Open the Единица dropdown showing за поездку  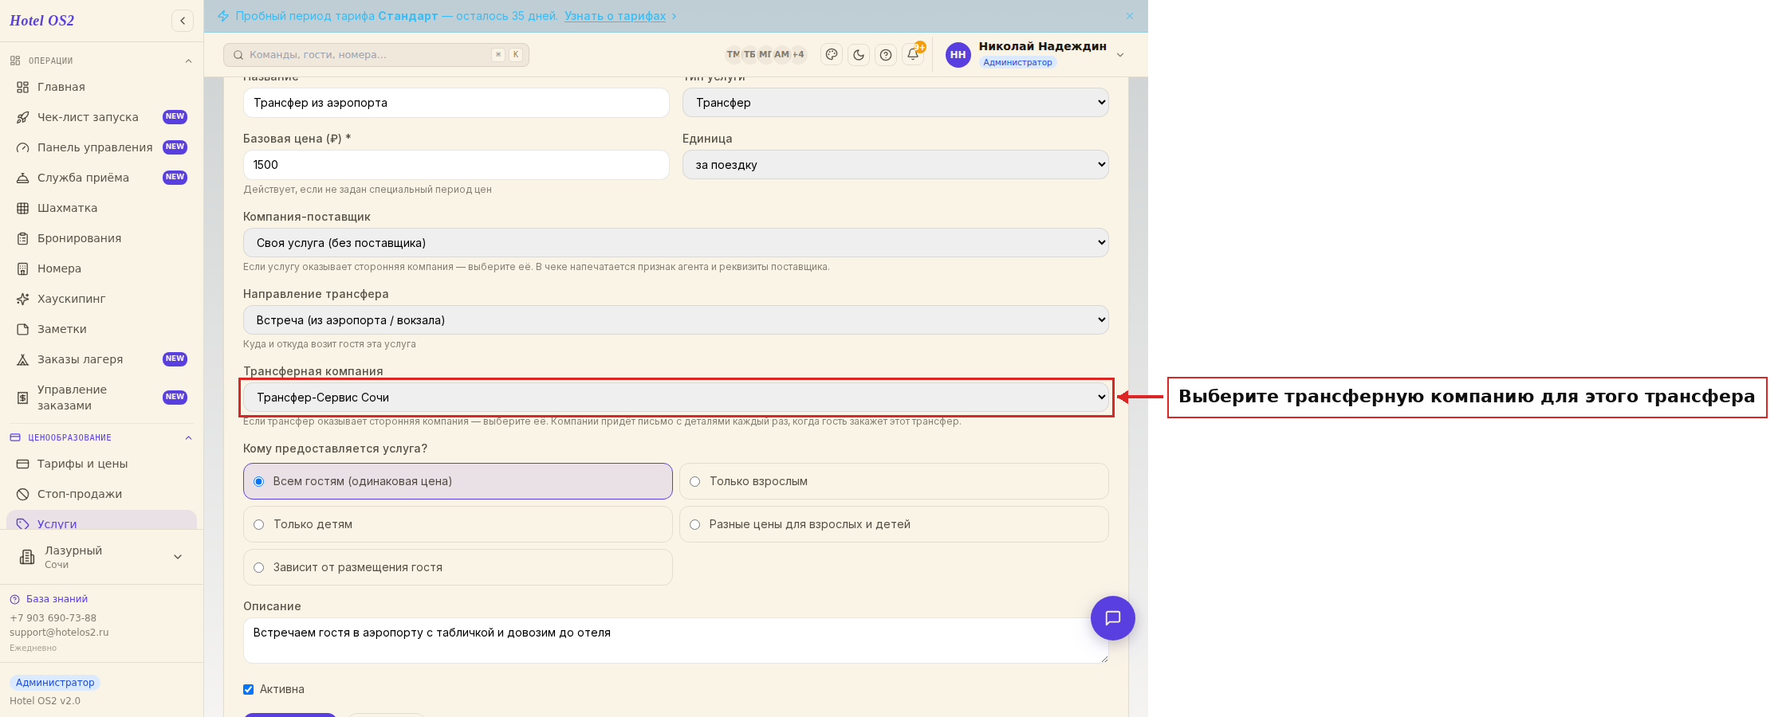point(895,165)
